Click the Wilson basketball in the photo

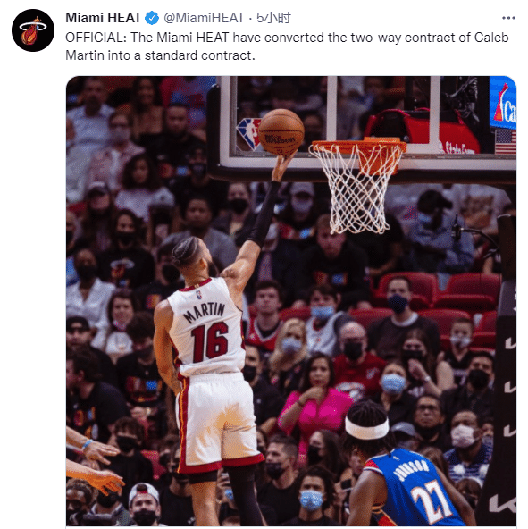(x=281, y=132)
